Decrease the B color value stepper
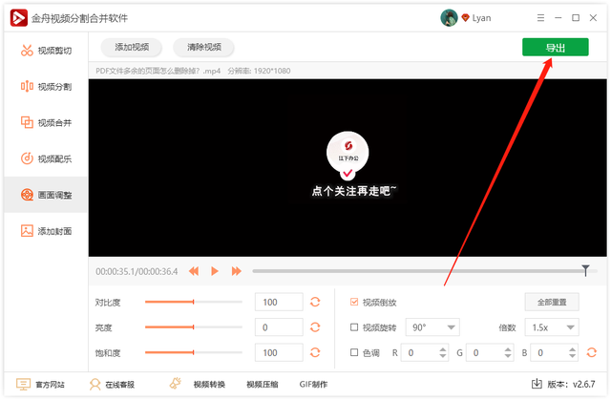The image size is (611, 400). (x=572, y=355)
